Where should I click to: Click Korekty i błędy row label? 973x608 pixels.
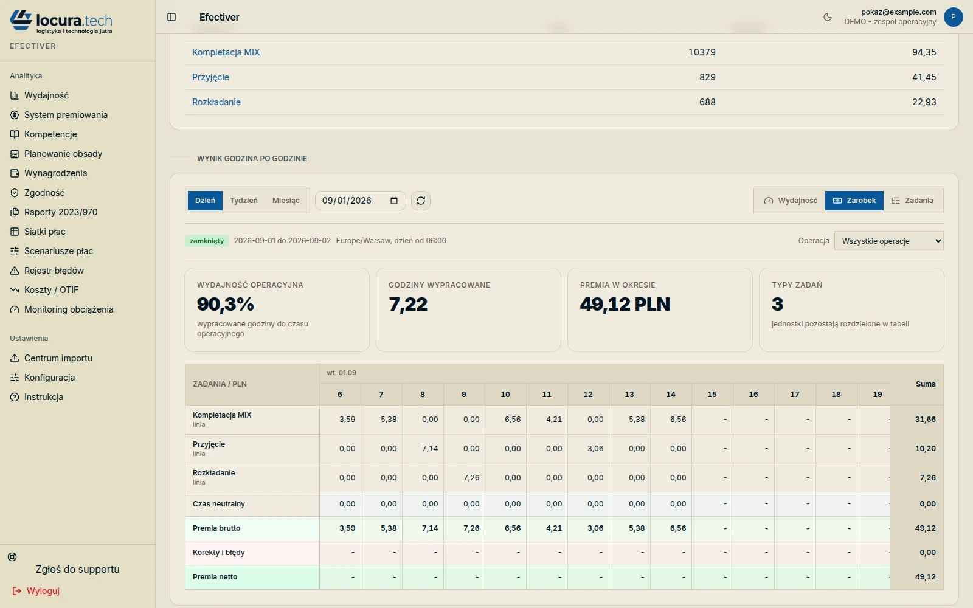(x=219, y=553)
